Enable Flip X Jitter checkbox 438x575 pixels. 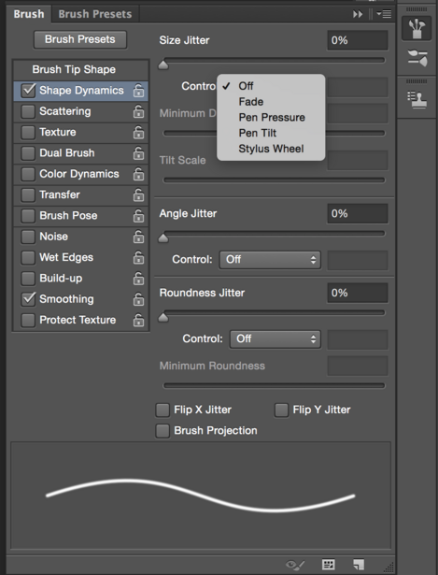[x=162, y=410]
